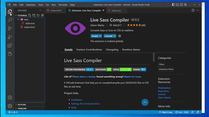
Task: Toggle the bottom panel layout button
Action: pyautogui.click(x=177, y=5)
